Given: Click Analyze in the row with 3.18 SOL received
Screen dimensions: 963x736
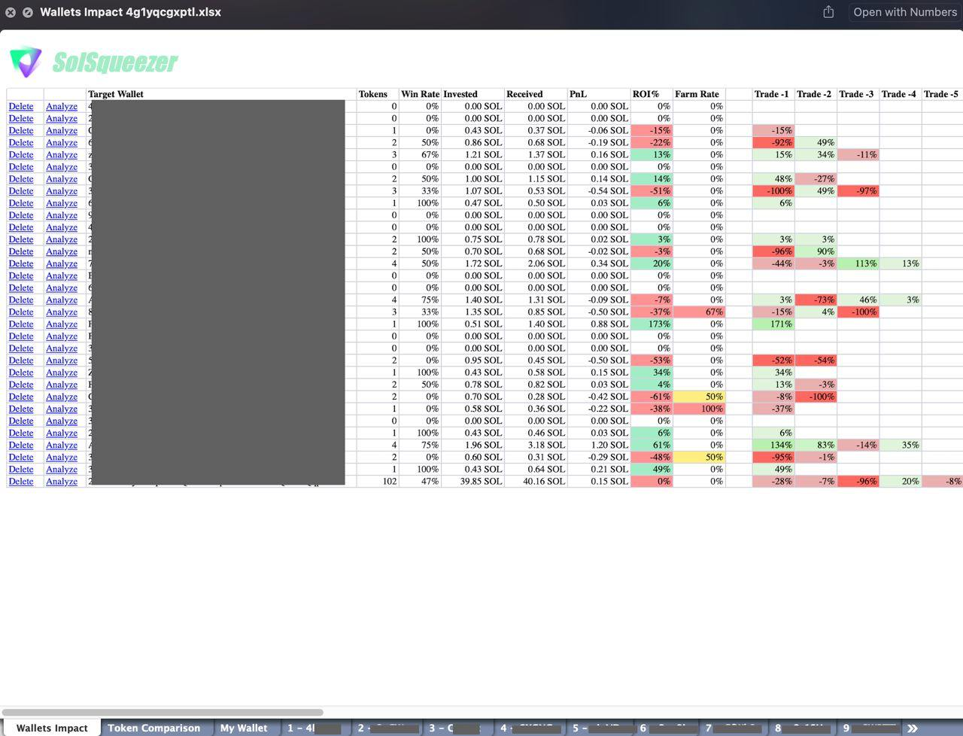Looking at the screenshot, I should pos(62,446).
